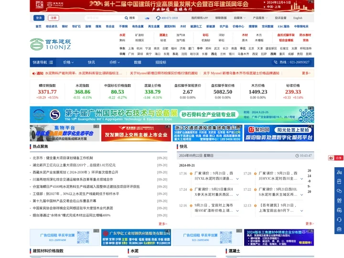Click the small fish icon beside the search box
The image size is (344, 258).
pos(147,18)
